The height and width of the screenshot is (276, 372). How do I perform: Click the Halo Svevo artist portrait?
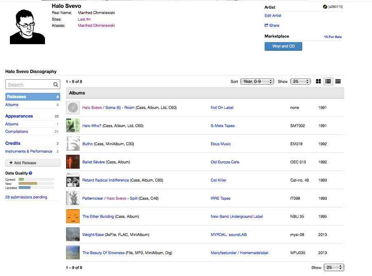[27, 26]
